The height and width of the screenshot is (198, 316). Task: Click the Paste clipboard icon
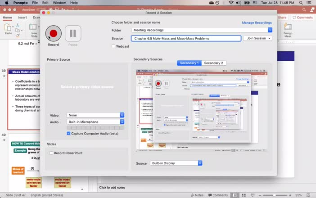(8, 28)
